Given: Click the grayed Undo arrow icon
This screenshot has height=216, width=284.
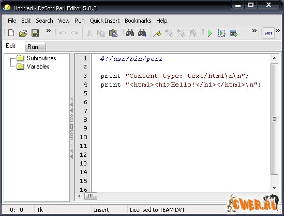Looking at the screenshot, I should (63, 33).
